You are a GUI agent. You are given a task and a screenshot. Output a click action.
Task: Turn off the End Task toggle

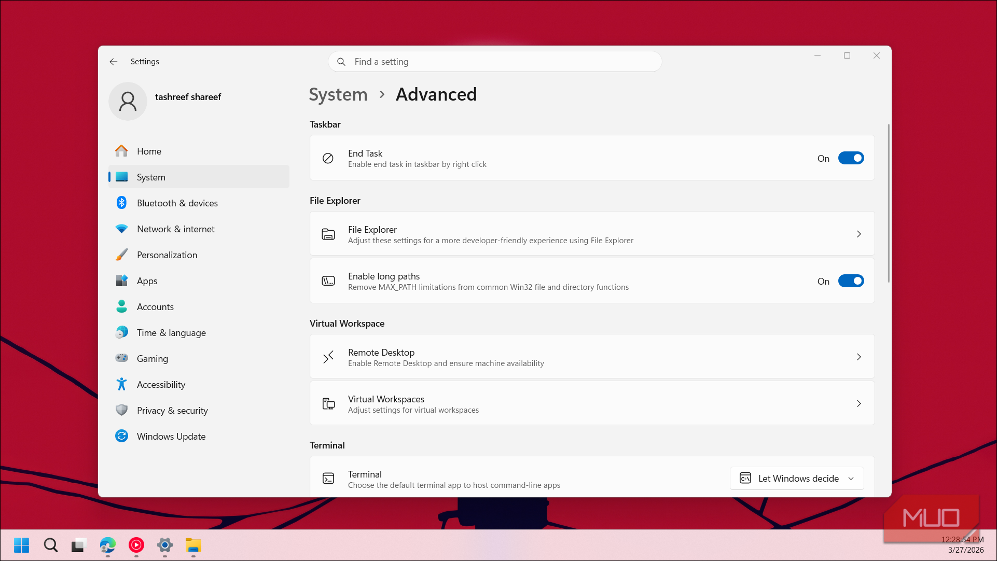pyautogui.click(x=851, y=158)
